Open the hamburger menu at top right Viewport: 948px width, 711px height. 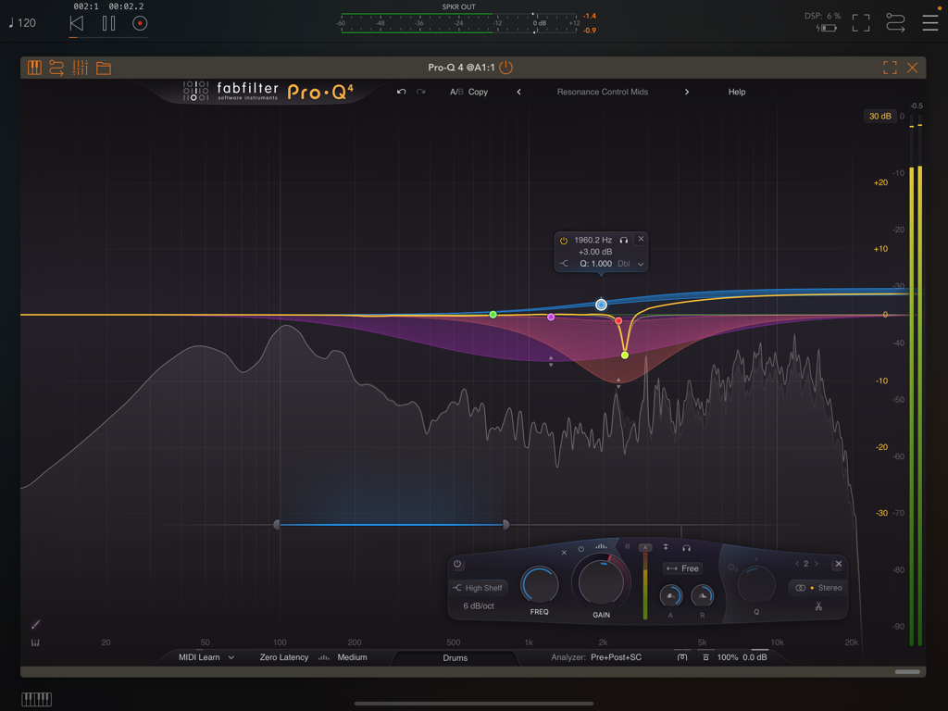click(930, 23)
